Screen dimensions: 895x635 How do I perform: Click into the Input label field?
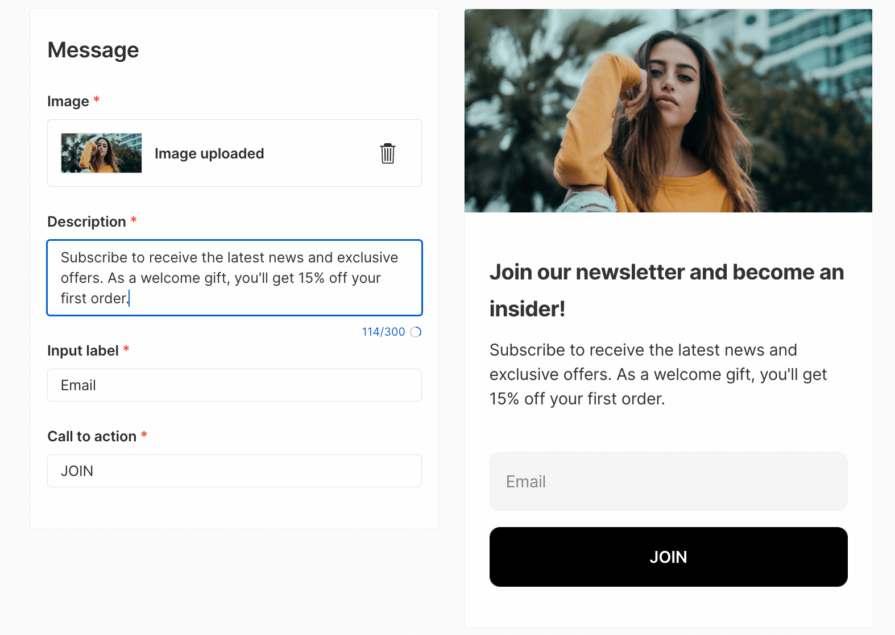click(x=234, y=385)
